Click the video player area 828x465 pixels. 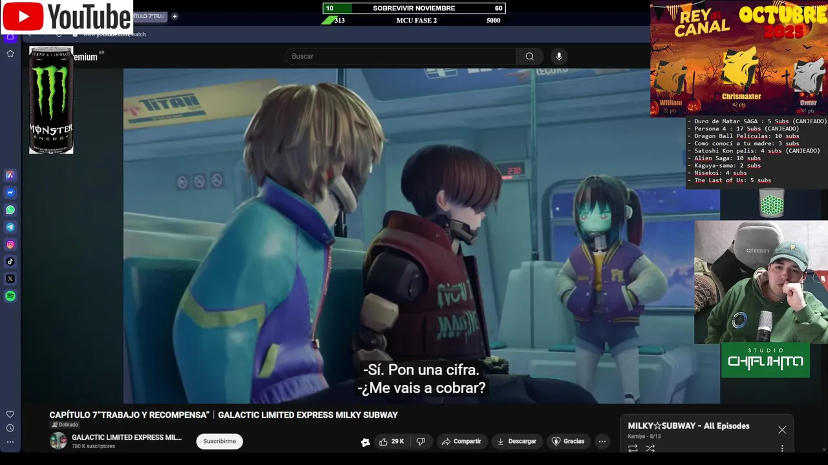coord(421,236)
